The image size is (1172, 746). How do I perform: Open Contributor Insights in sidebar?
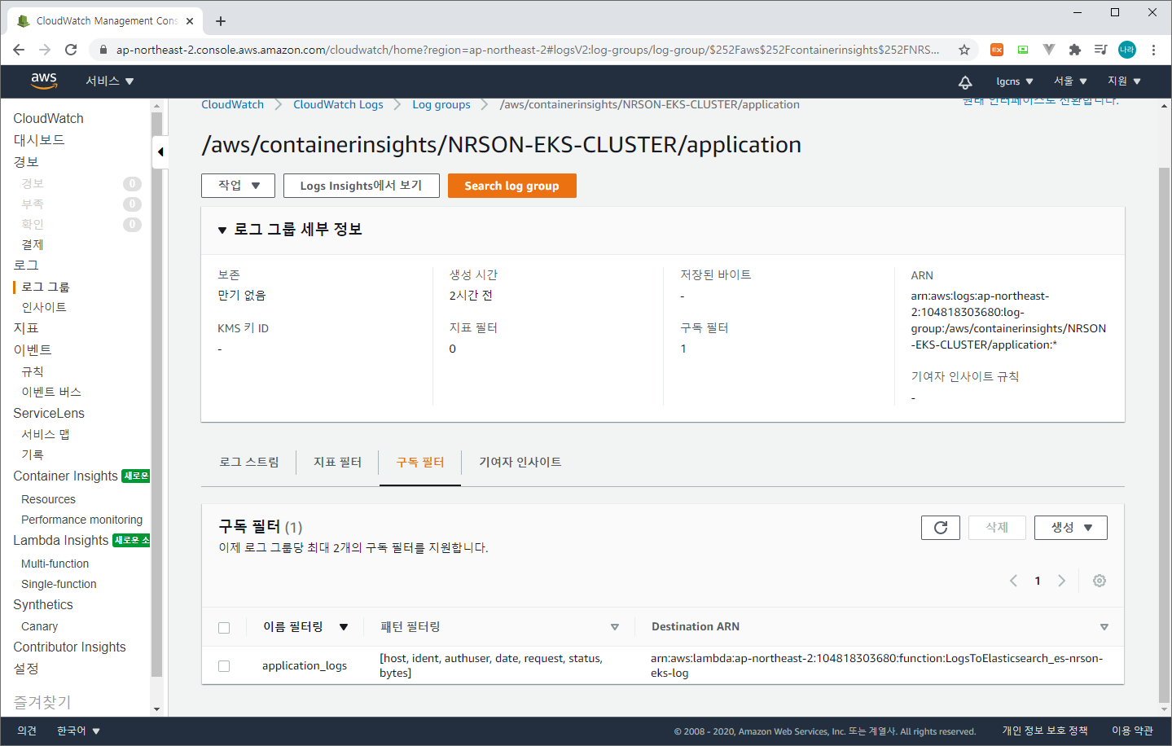[69, 647]
